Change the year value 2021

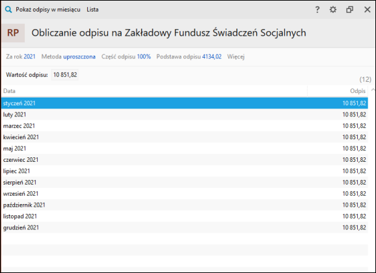click(29, 57)
